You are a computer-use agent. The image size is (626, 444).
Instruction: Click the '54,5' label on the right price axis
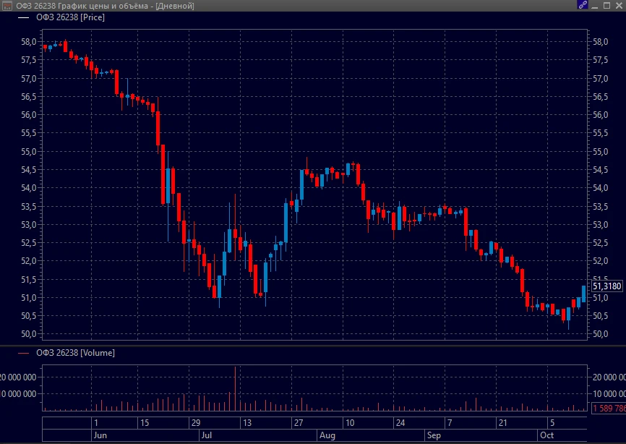click(x=601, y=170)
